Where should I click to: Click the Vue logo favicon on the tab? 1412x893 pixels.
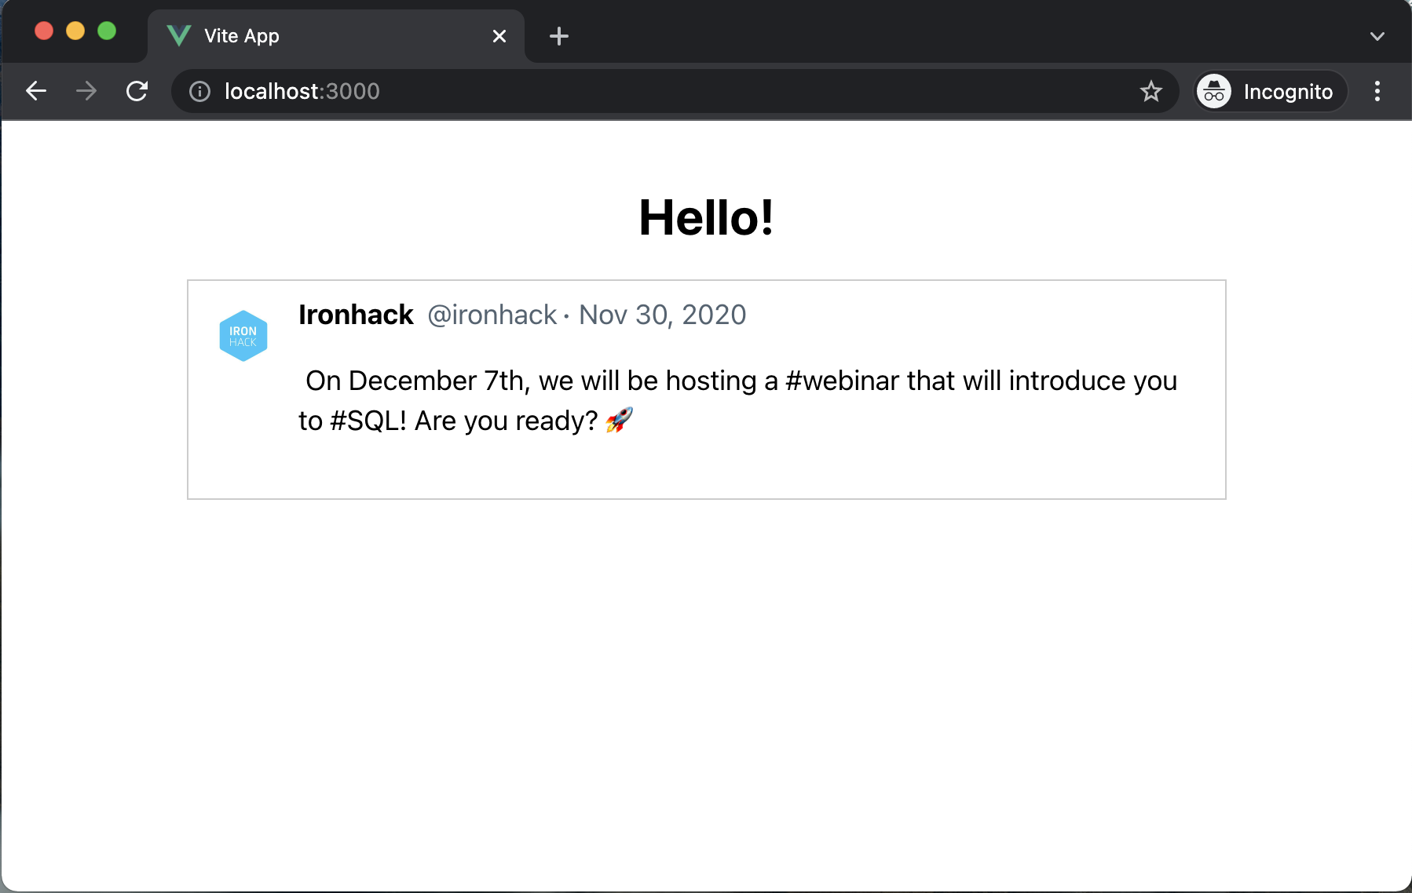179,35
